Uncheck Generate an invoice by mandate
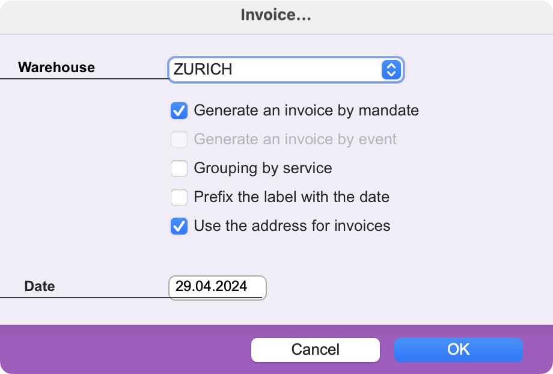 click(x=179, y=111)
